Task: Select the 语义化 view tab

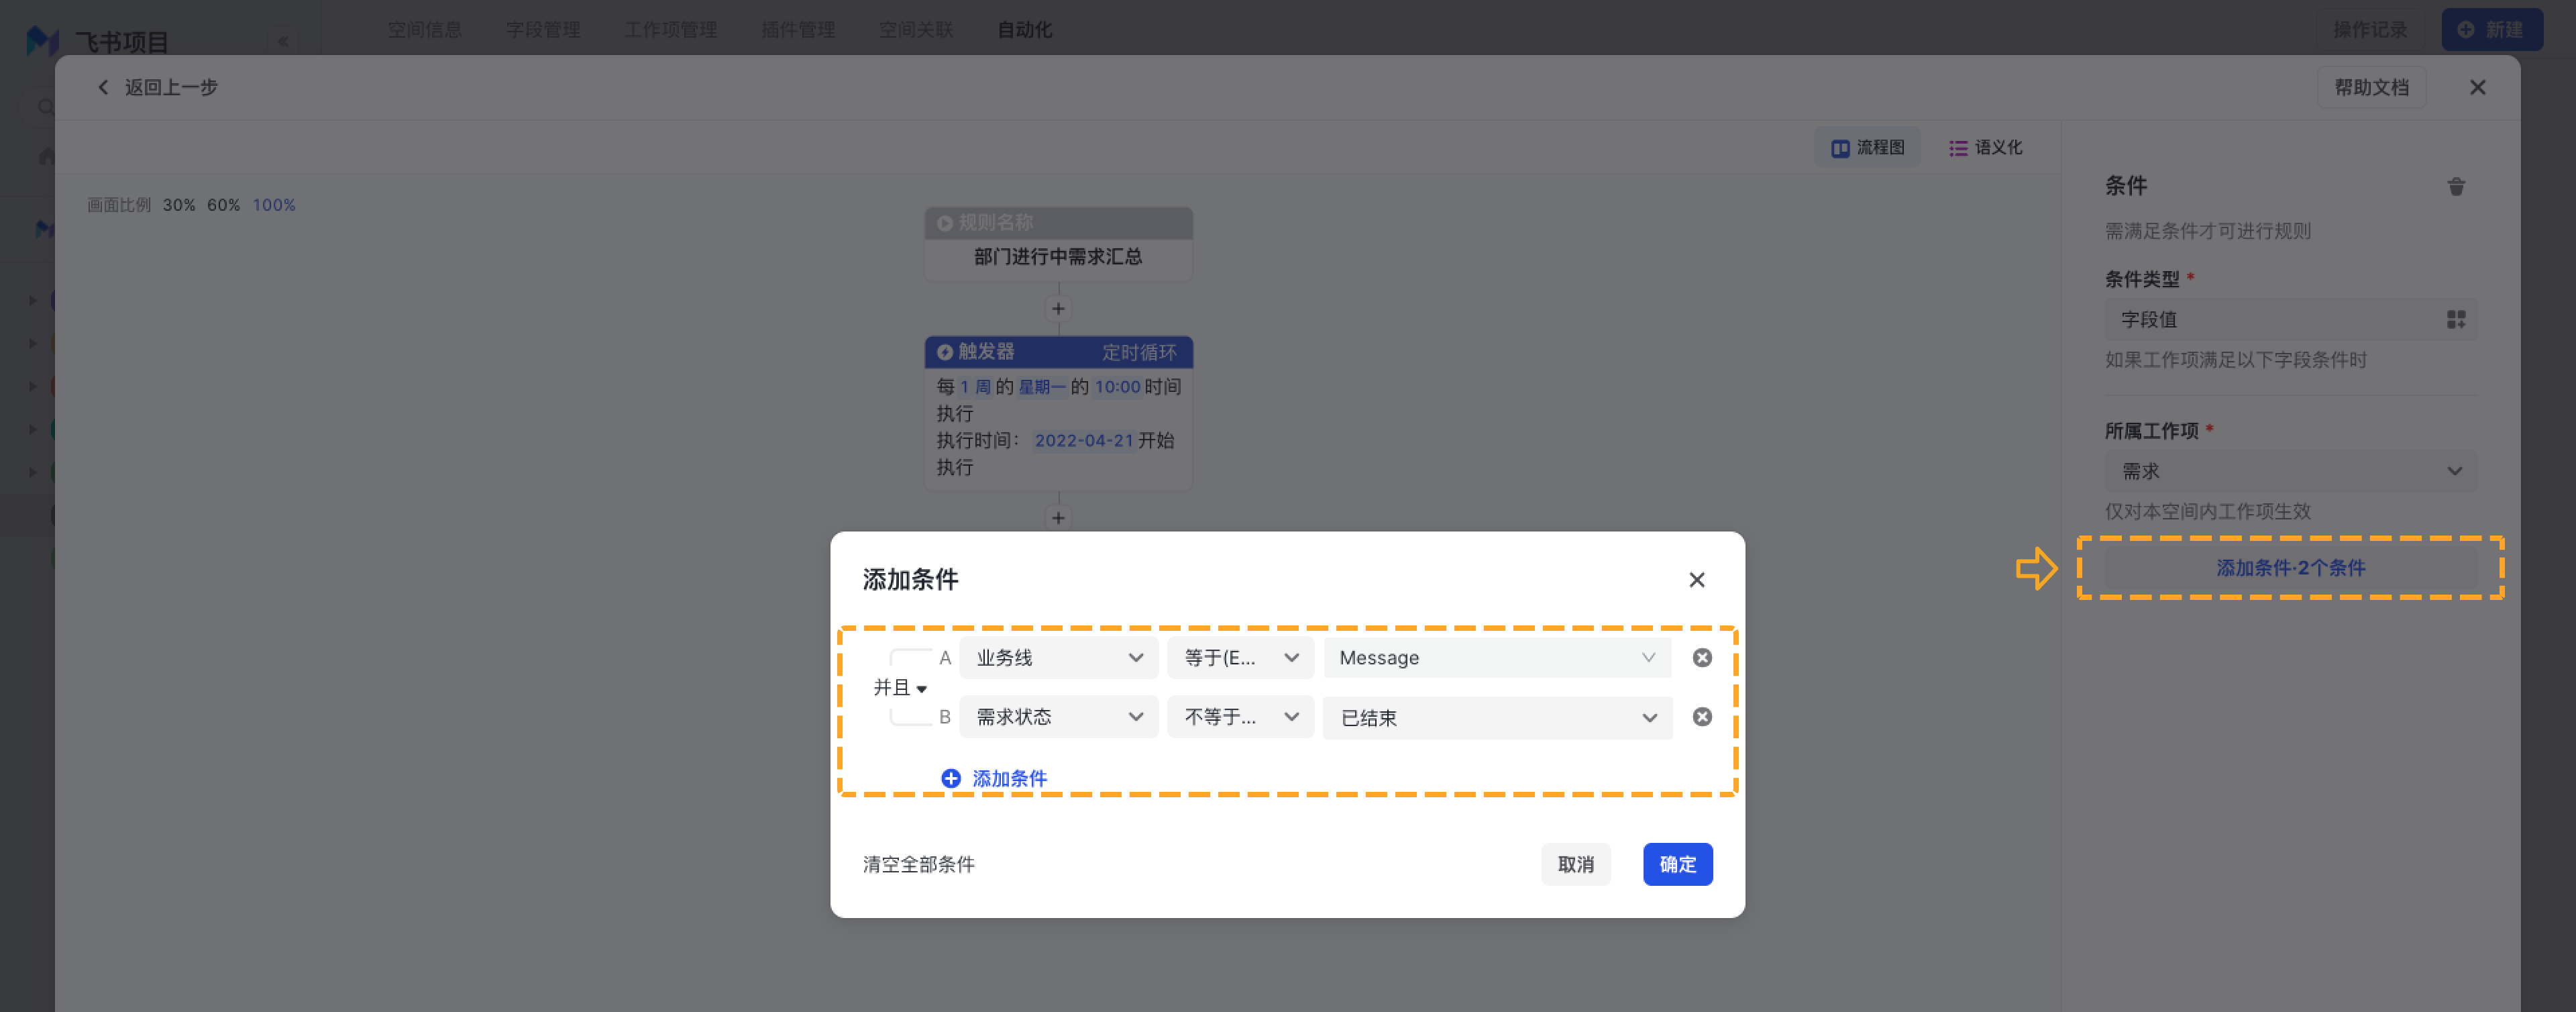Action: 1986,148
